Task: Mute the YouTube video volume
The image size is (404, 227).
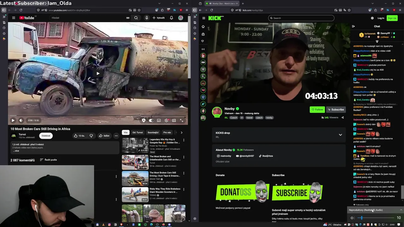Action: pos(21,120)
